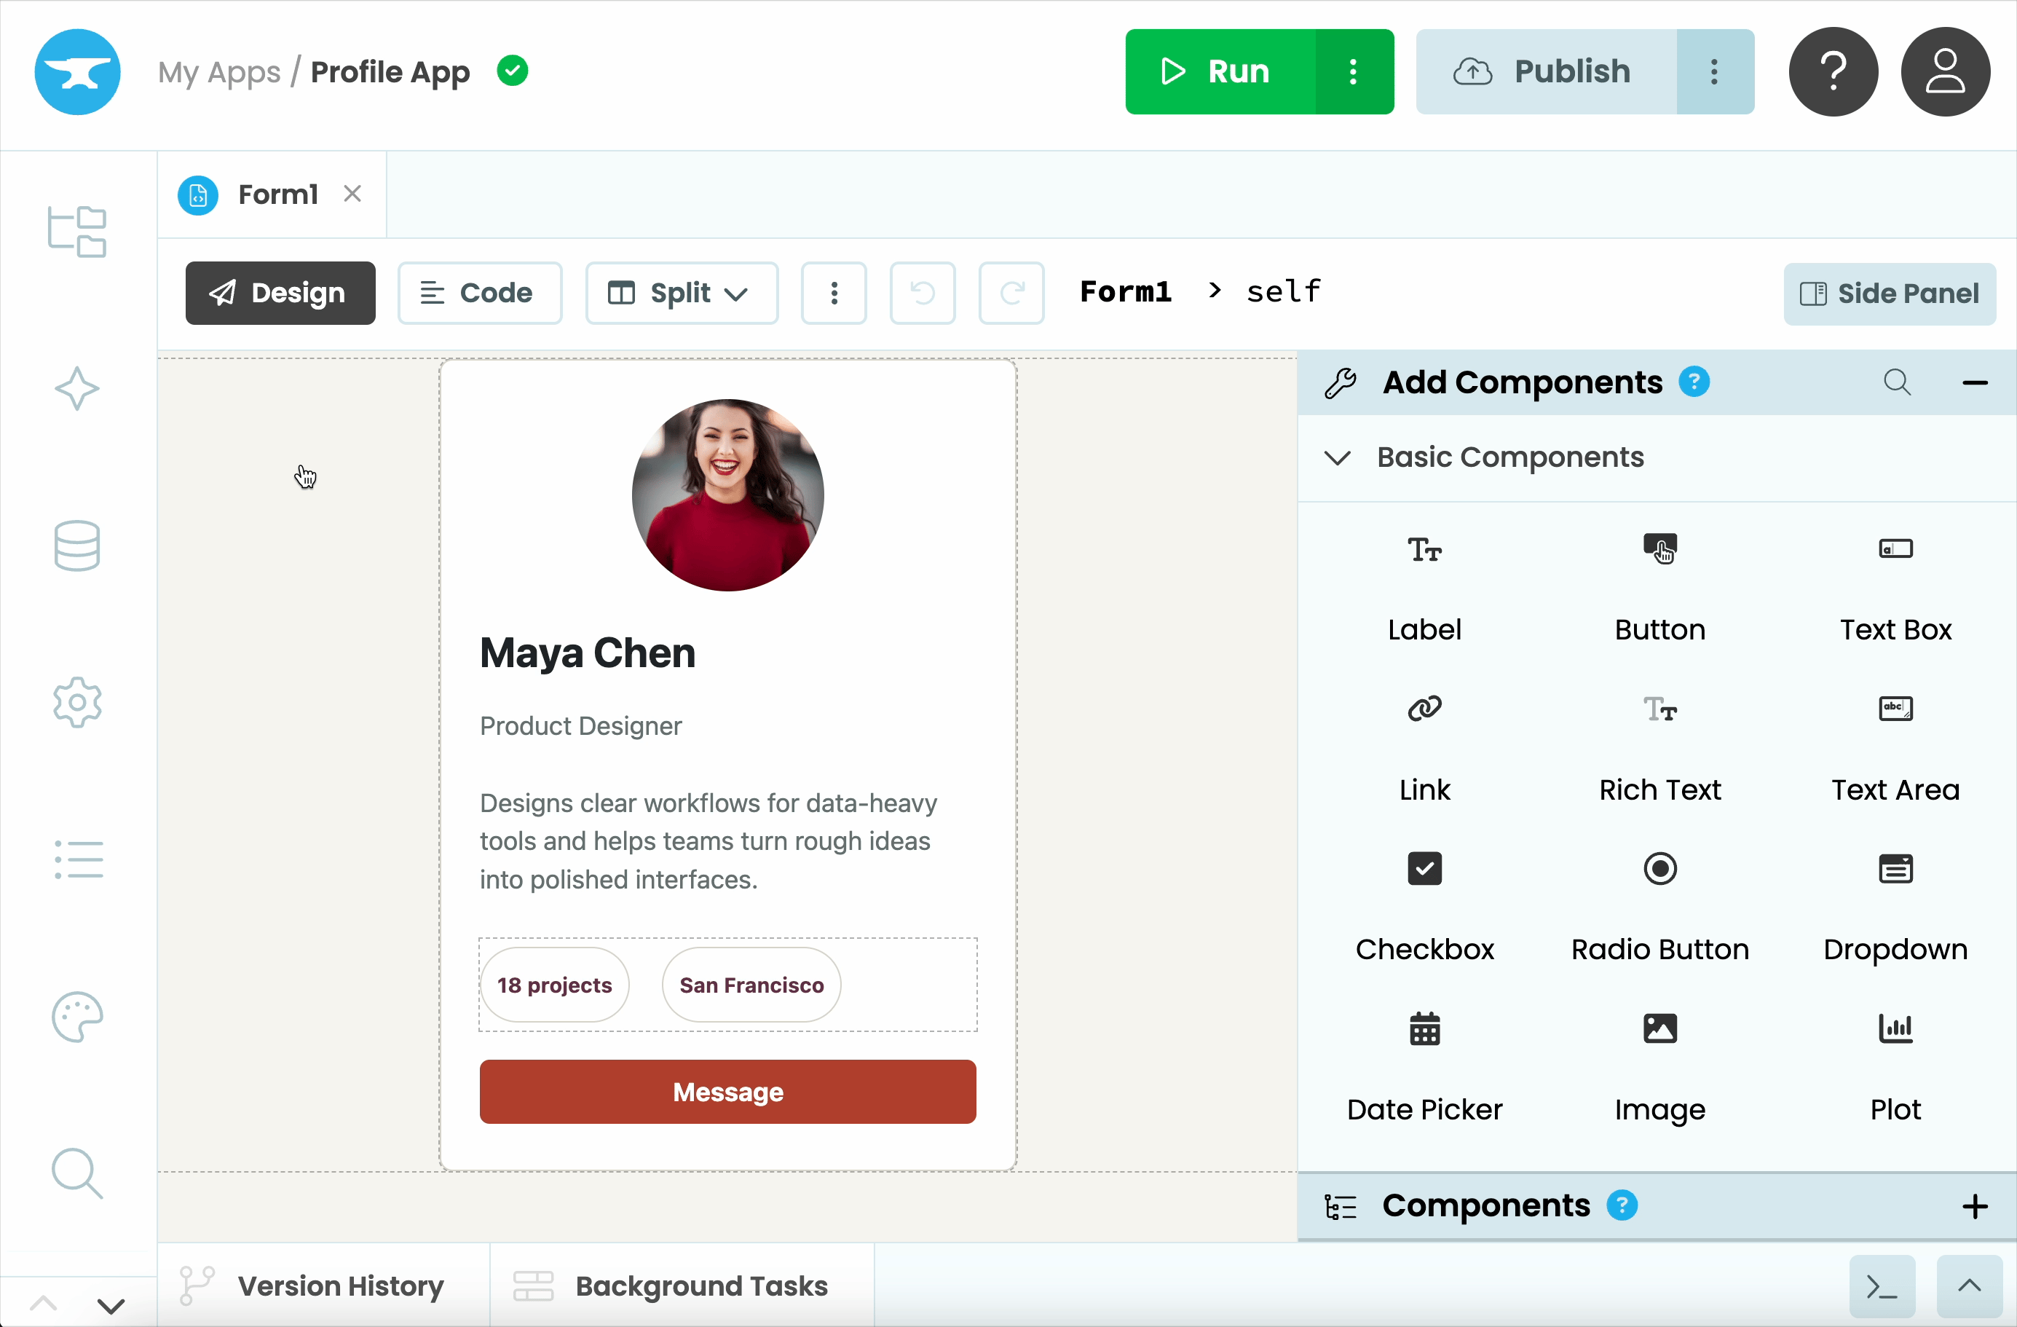Click the undo arrow button

[922, 294]
